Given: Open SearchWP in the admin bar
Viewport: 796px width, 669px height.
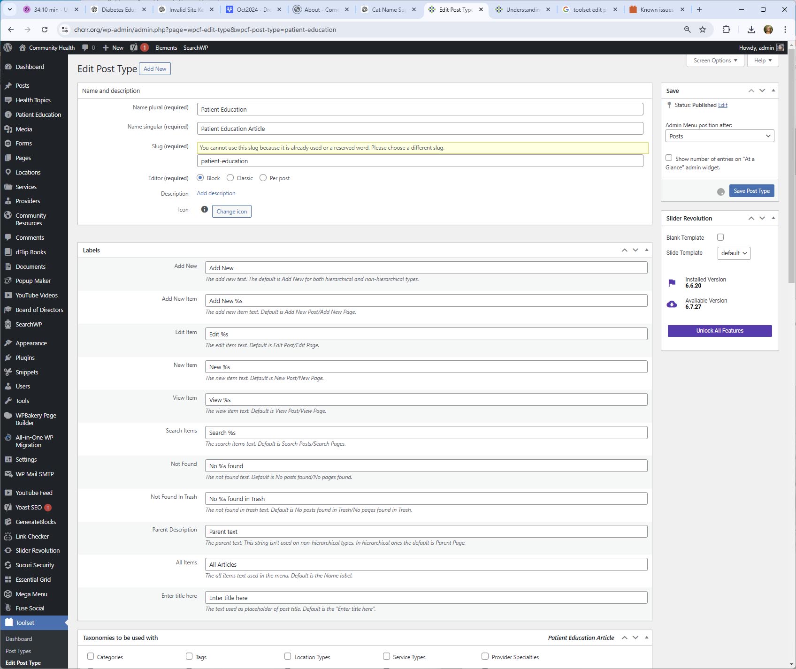Looking at the screenshot, I should click(x=196, y=47).
